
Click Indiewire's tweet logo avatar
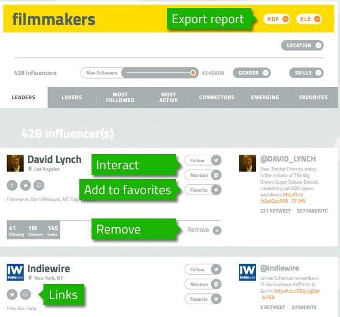[247, 272]
